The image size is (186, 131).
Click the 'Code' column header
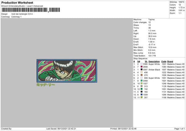(x=164, y=61)
